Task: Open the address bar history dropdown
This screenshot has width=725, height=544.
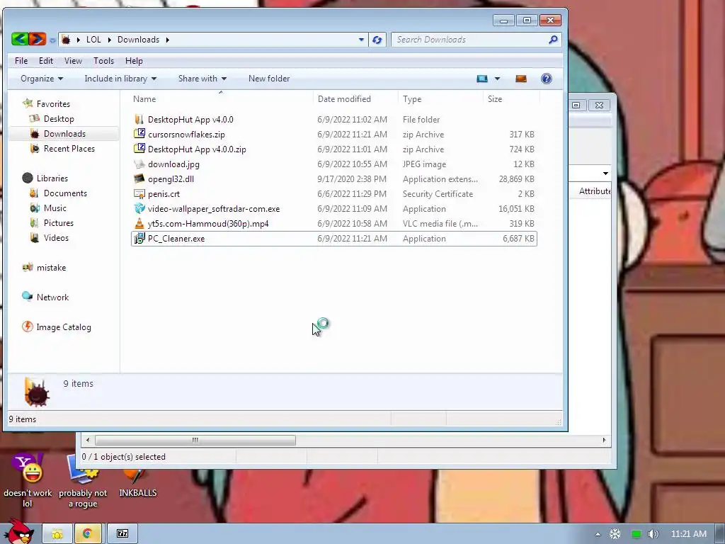Action: tap(361, 40)
